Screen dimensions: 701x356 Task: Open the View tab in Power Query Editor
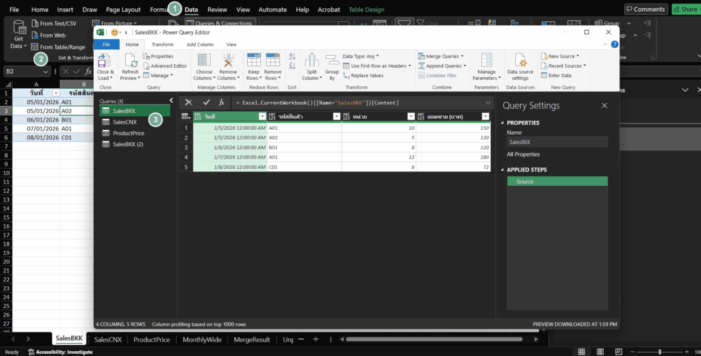231,44
